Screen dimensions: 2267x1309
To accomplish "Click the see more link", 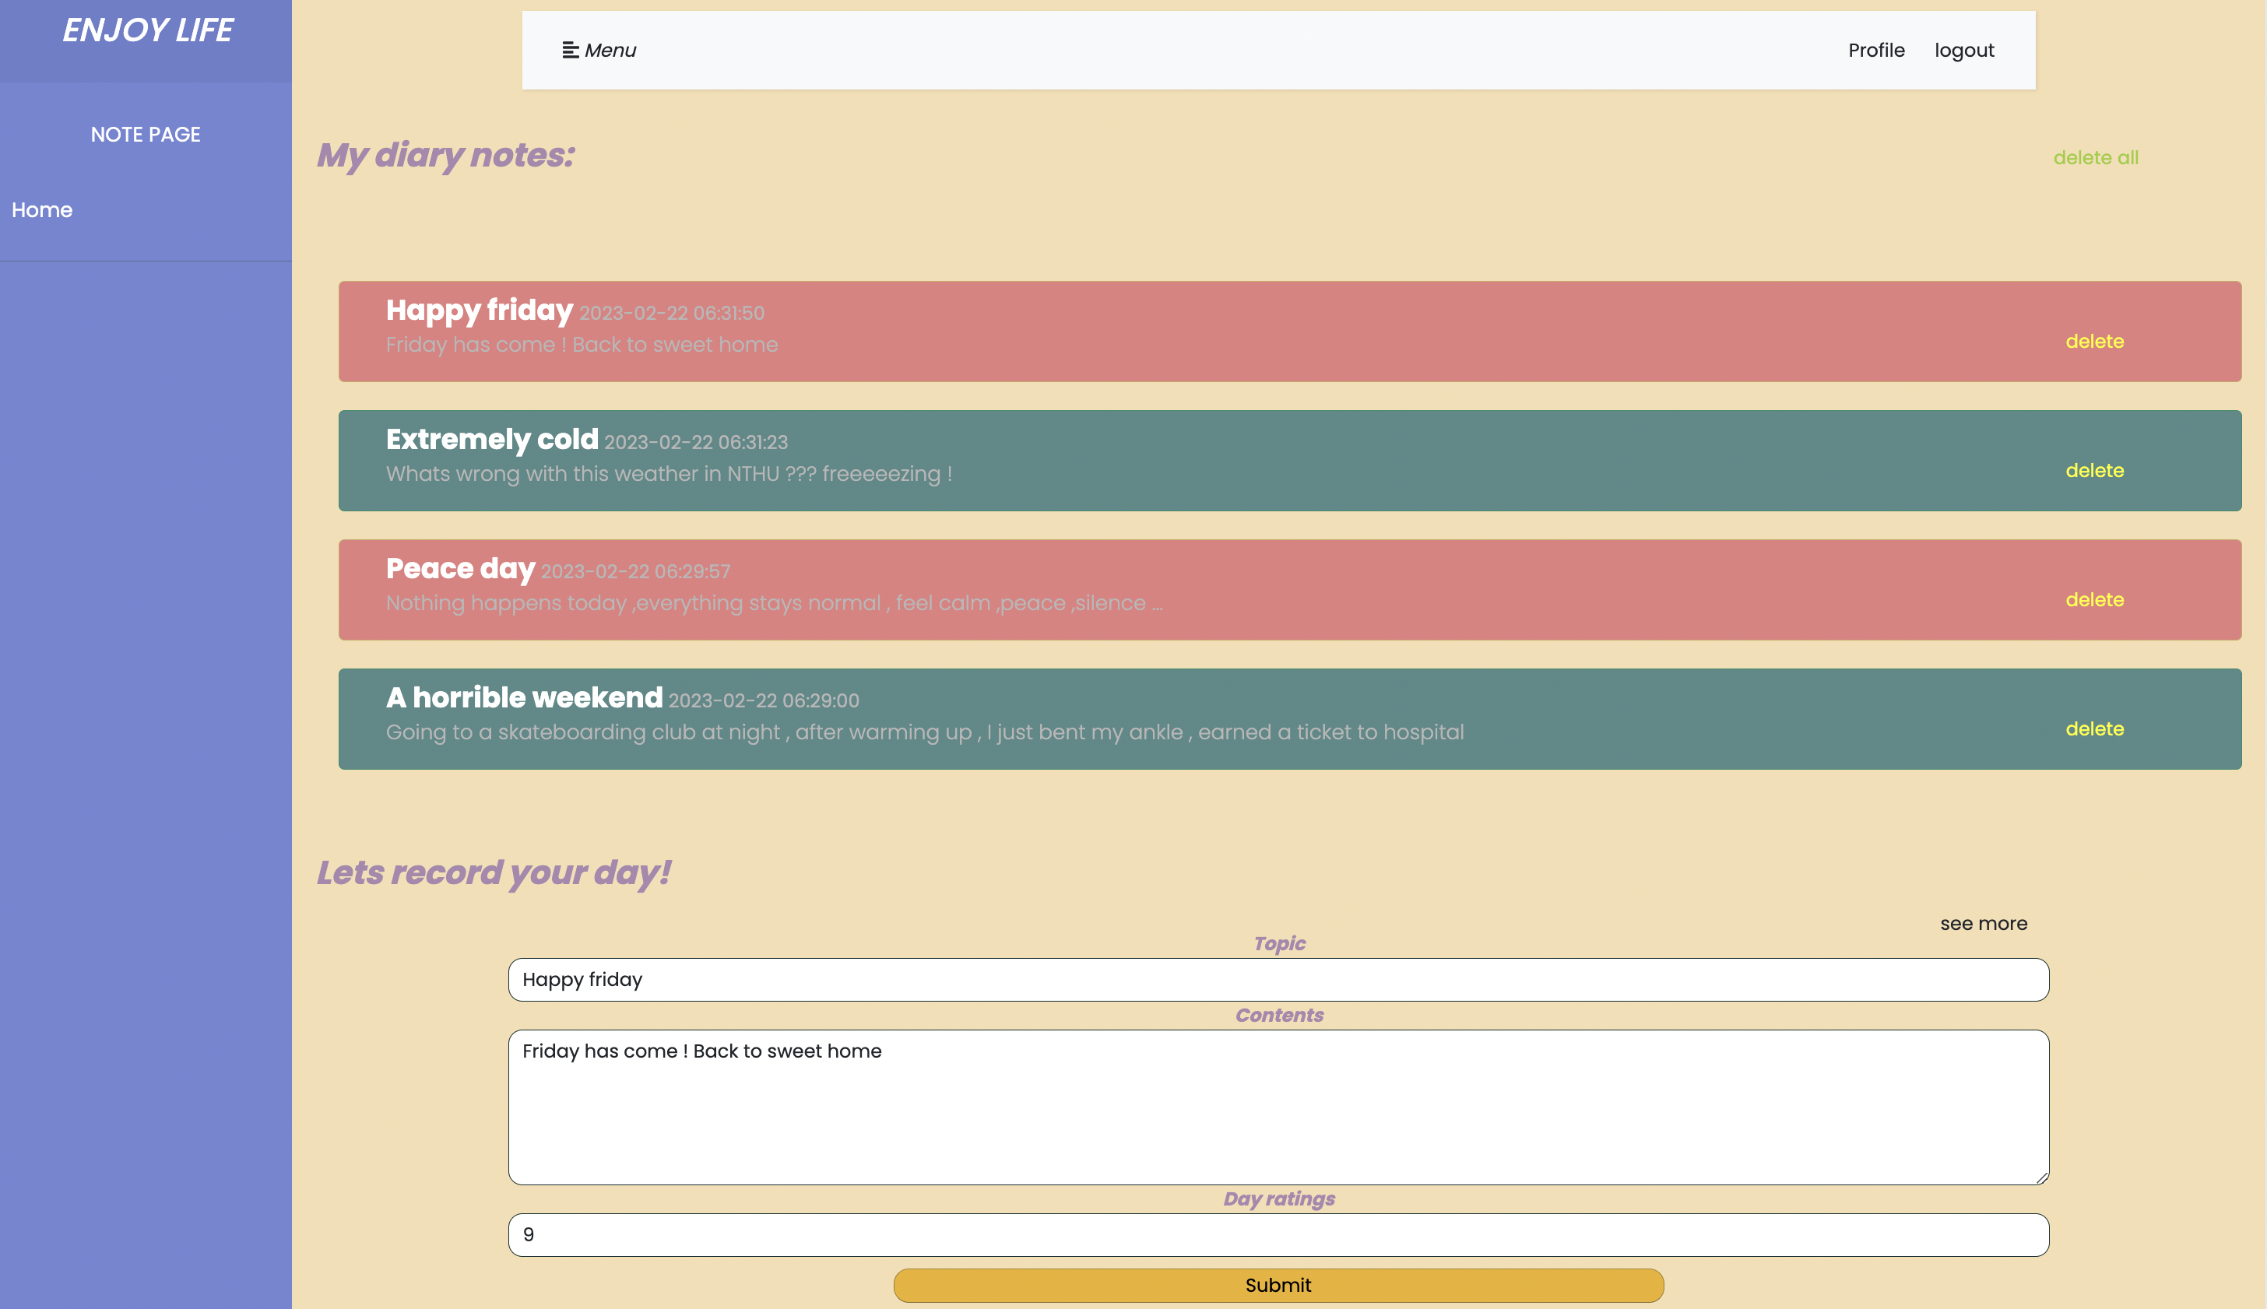I will pyautogui.click(x=1983, y=923).
